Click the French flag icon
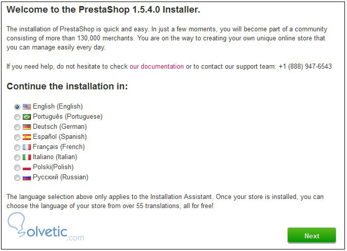 click(x=27, y=147)
